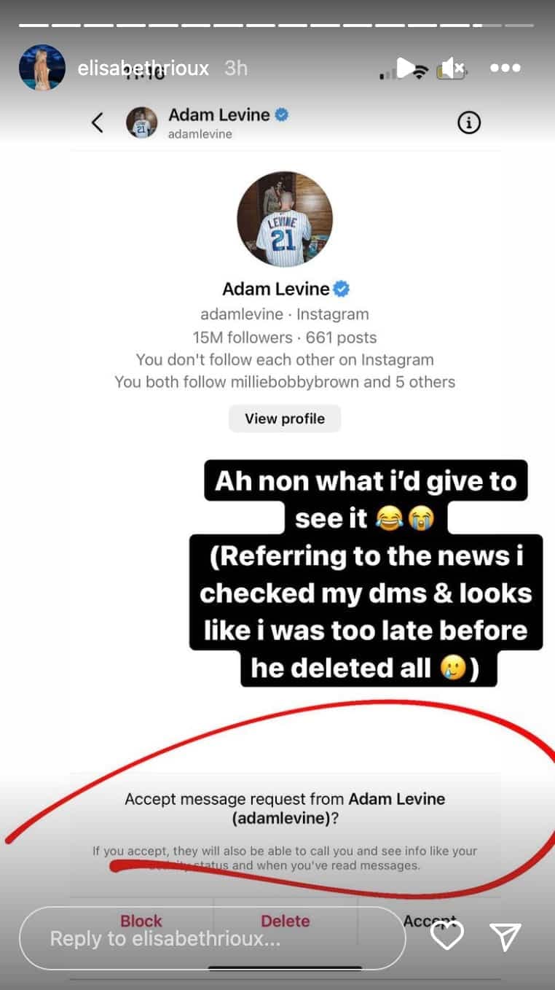Tap the back chevron arrow
This screenshot has width=555, height=990.
coord(98,122)
